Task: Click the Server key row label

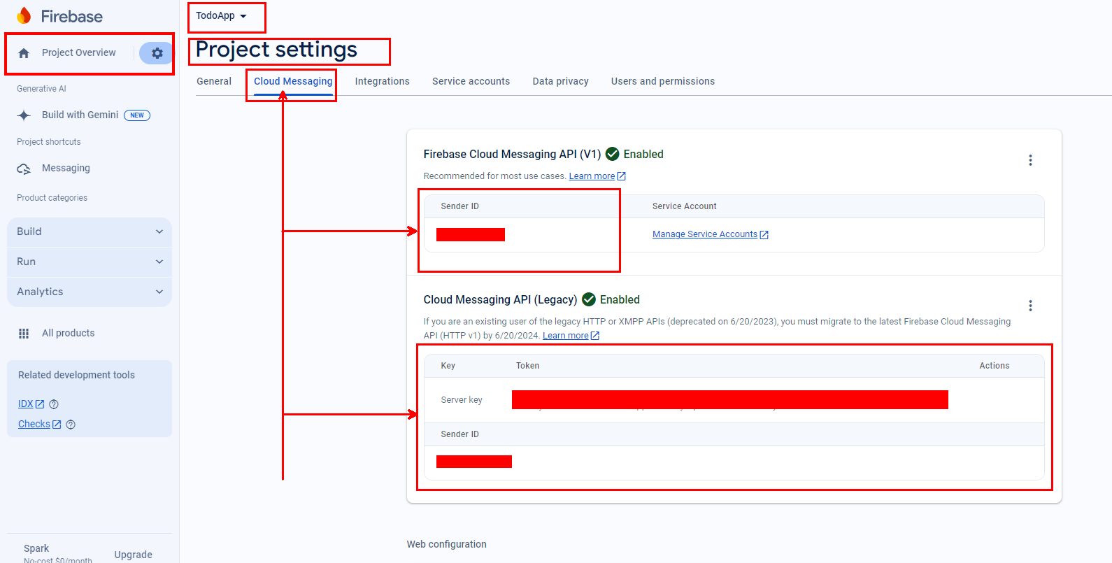Action: (x=462, y=400)
